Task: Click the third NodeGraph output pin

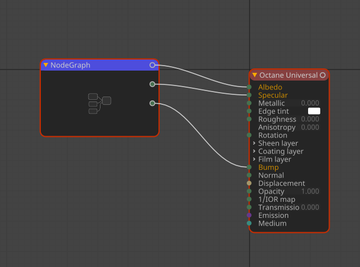Action: [152, 103]
